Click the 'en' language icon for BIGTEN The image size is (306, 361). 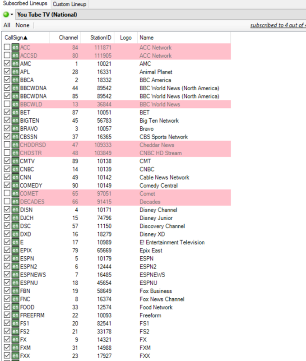point(15,120)
